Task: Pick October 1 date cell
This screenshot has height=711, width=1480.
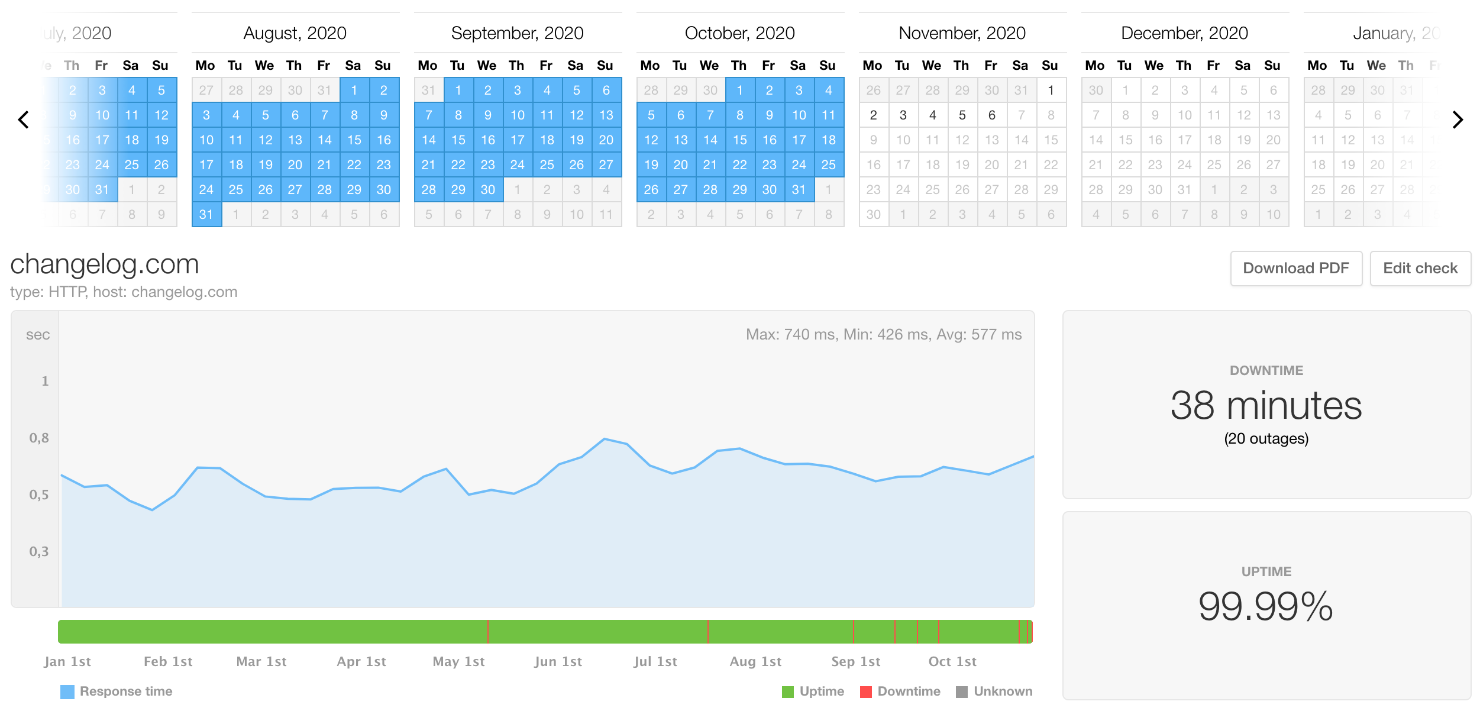Action: 740,90
